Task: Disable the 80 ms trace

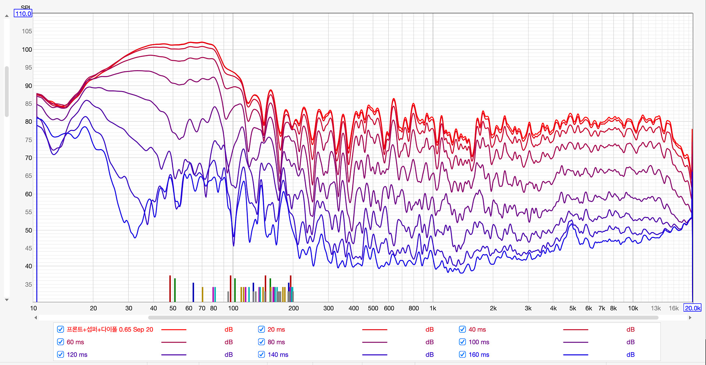Action: [261, 342]
